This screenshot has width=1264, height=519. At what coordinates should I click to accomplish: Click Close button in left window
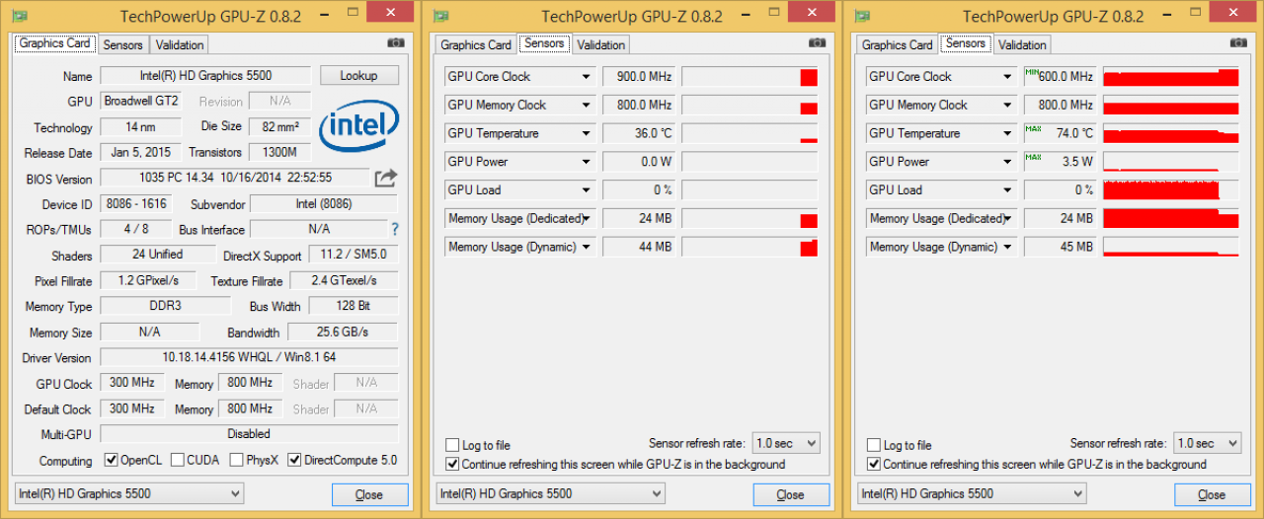[369, 494]
